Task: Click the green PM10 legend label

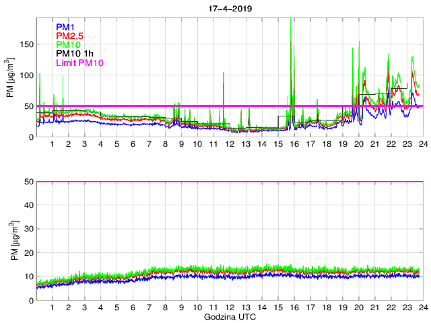Action: pos(68,44)
